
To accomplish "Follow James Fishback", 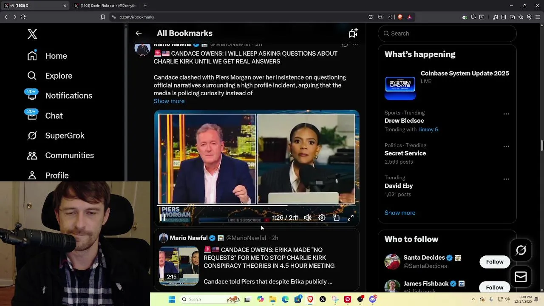I will (495, 288).
